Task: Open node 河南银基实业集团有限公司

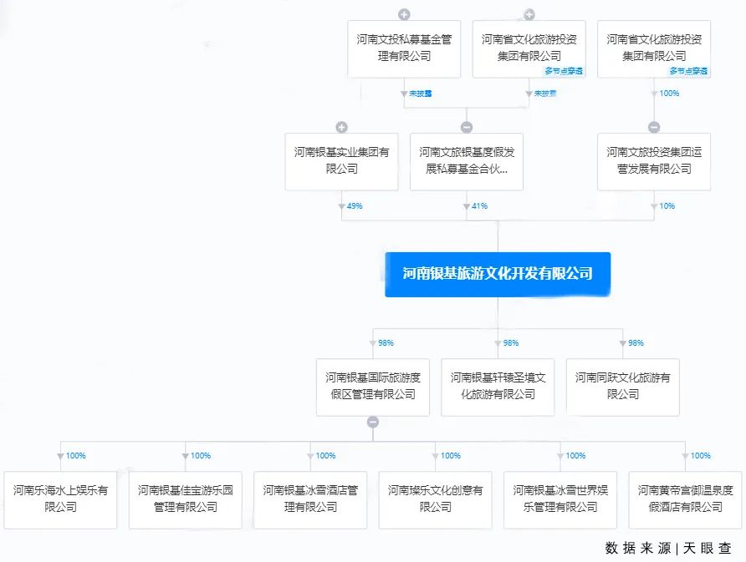Action: (341, 161)
